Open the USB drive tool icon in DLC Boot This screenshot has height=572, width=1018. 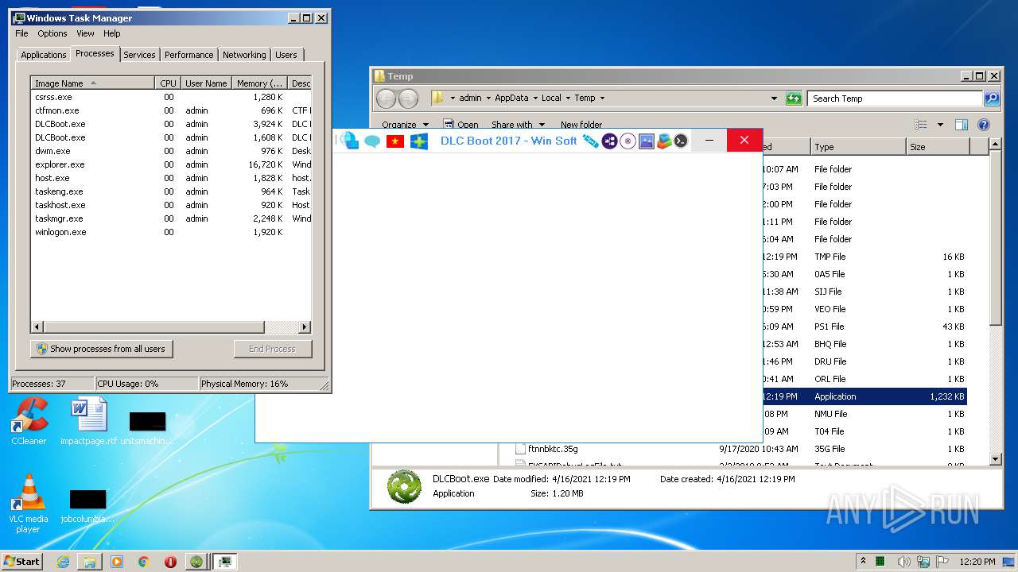click(590, 141)
